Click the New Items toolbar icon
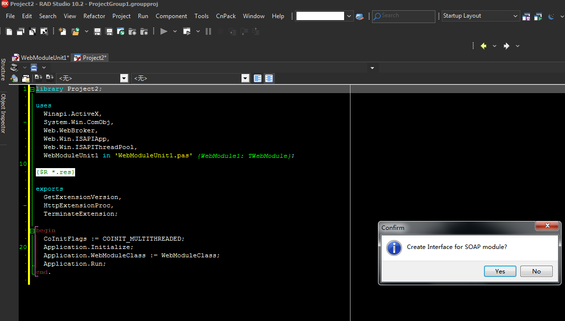Viewport: 565px width, 321px height. 62,32
